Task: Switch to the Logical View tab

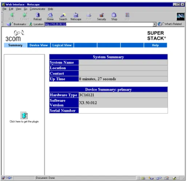Action: pyautogui.click(x=62, y=45)
